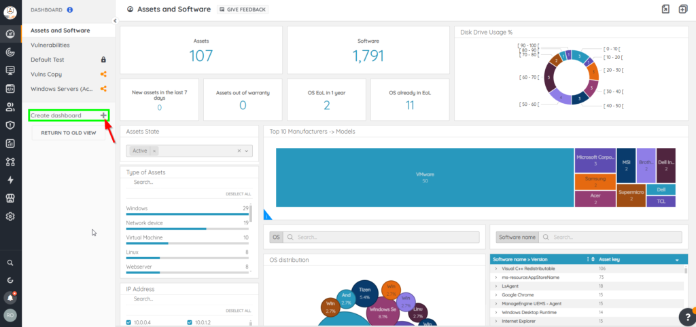This screenshot has width=696, height=327.
Task: Expand the Internet Explorer row
Action: point(496,321)
